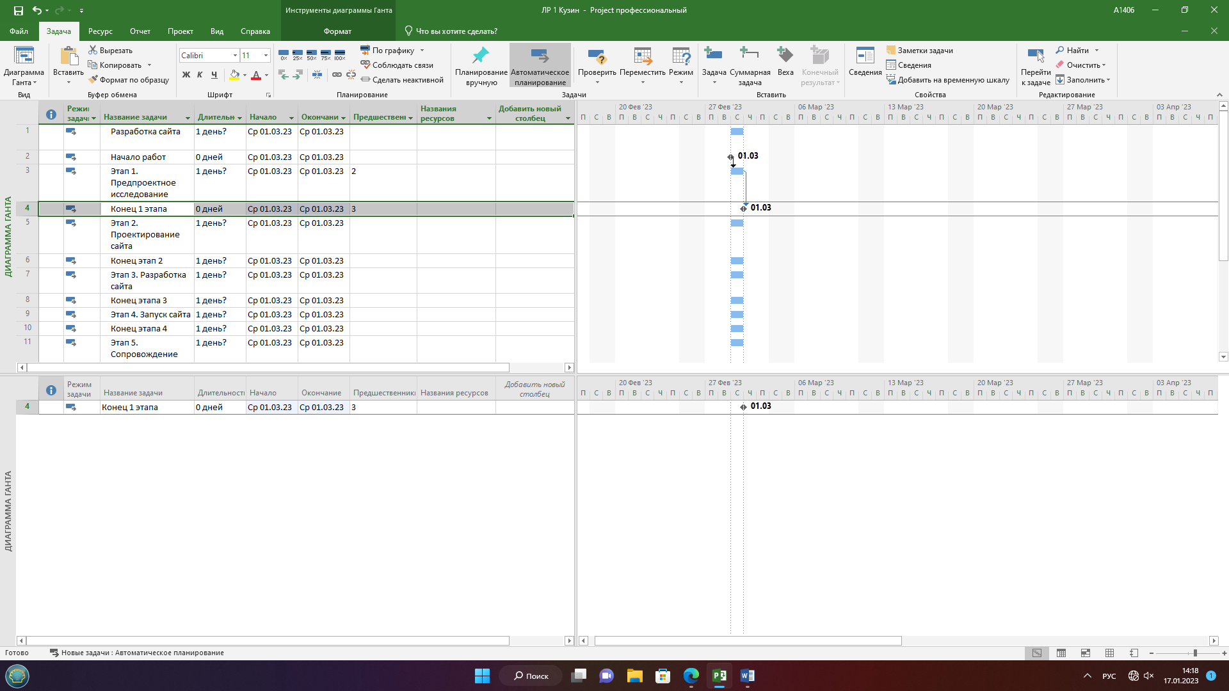Open Start (Начало) column filter dropdown

coord(291,118)
